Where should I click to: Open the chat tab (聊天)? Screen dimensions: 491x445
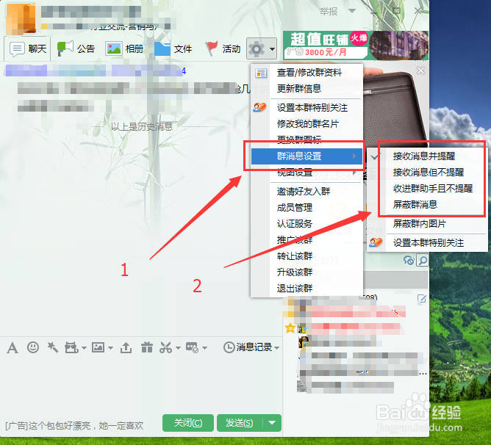(27, 48)
